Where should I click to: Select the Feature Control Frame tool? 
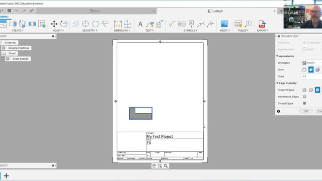coord(182,24)
